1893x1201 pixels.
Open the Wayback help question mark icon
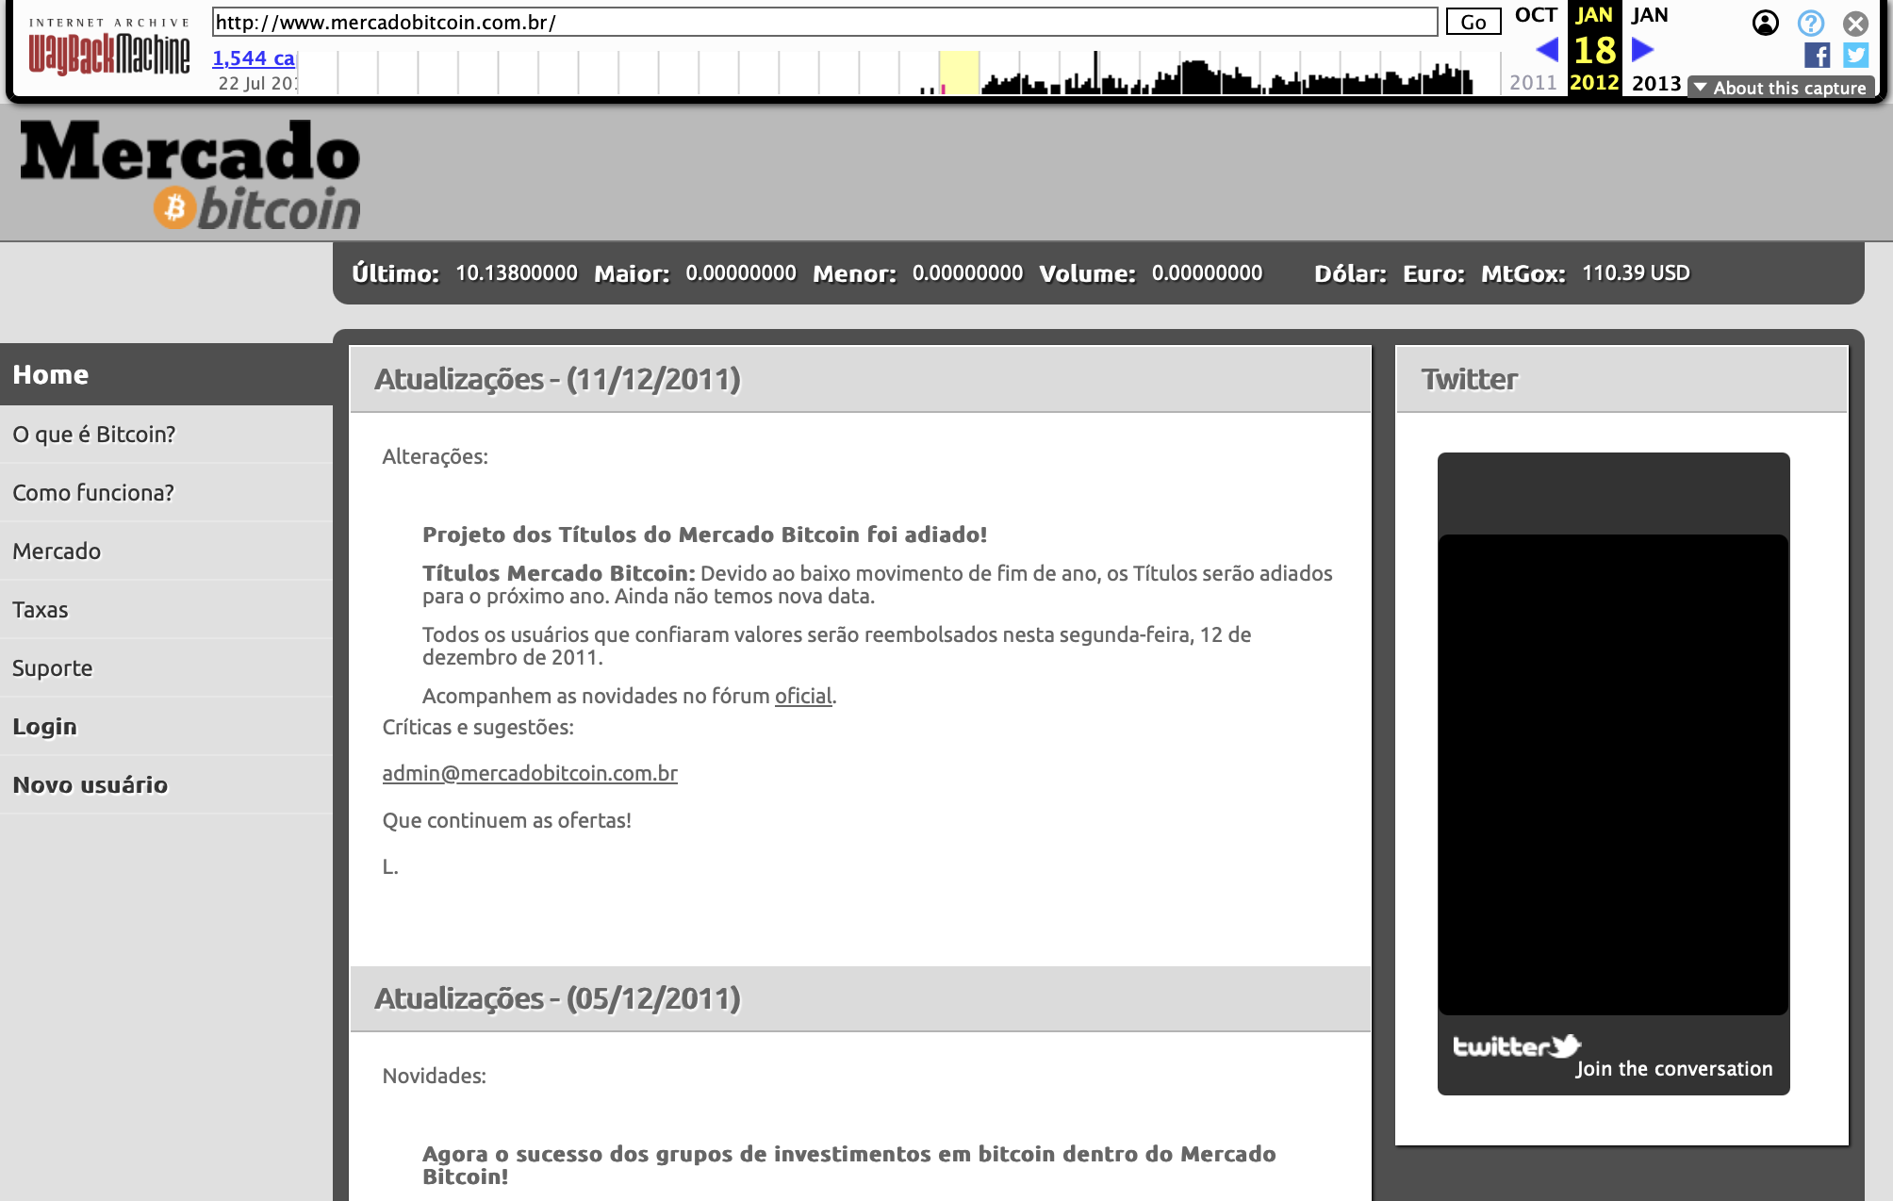click(x=1810, y=23)
